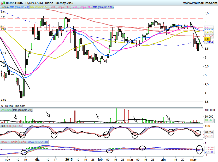Click the green 10.266 volume tag
Image resolution: width=218 pixels, height=162 pixels.
(x=209, y=120)
